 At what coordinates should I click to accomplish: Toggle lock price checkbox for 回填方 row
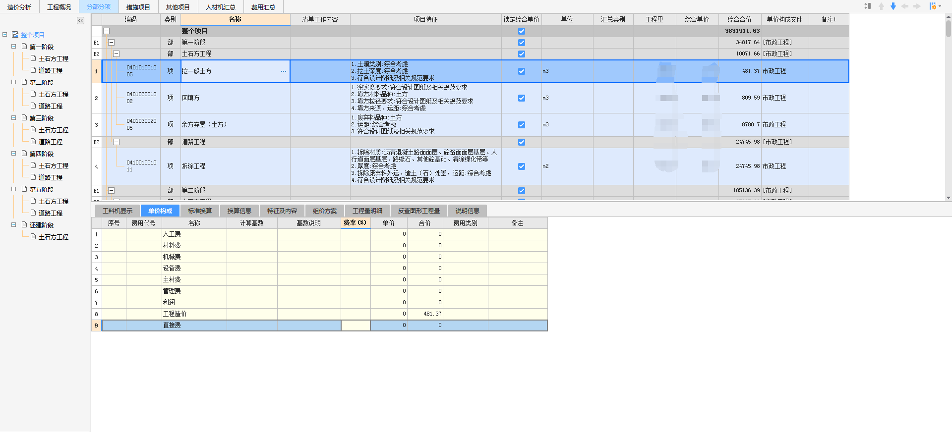point(522,98)
